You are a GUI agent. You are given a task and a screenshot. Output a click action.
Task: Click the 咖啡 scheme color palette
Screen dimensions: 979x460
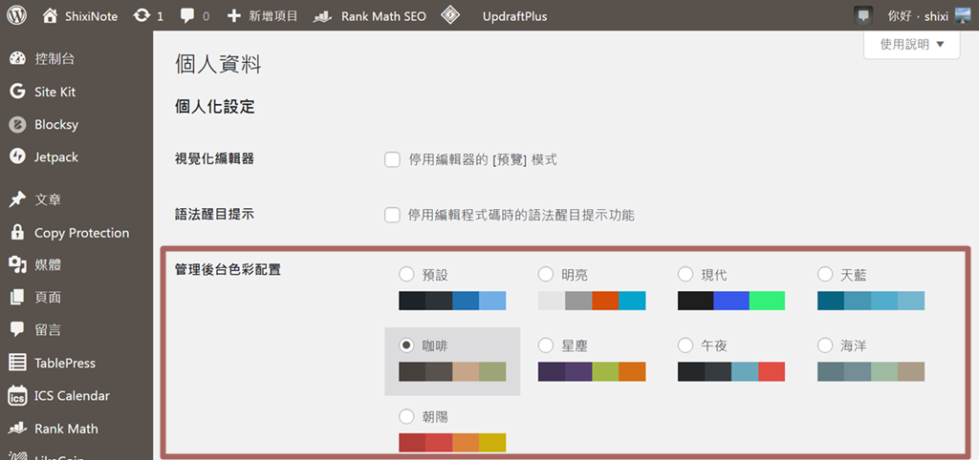tap(452, 371)
